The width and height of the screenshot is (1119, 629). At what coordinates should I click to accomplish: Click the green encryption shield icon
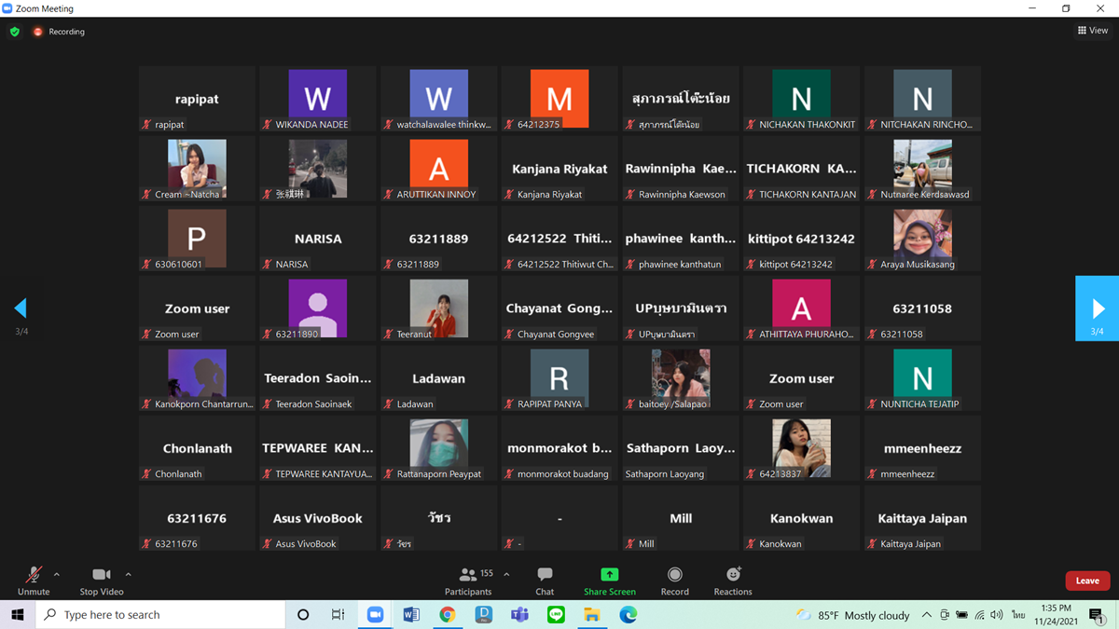click(14, 32)
